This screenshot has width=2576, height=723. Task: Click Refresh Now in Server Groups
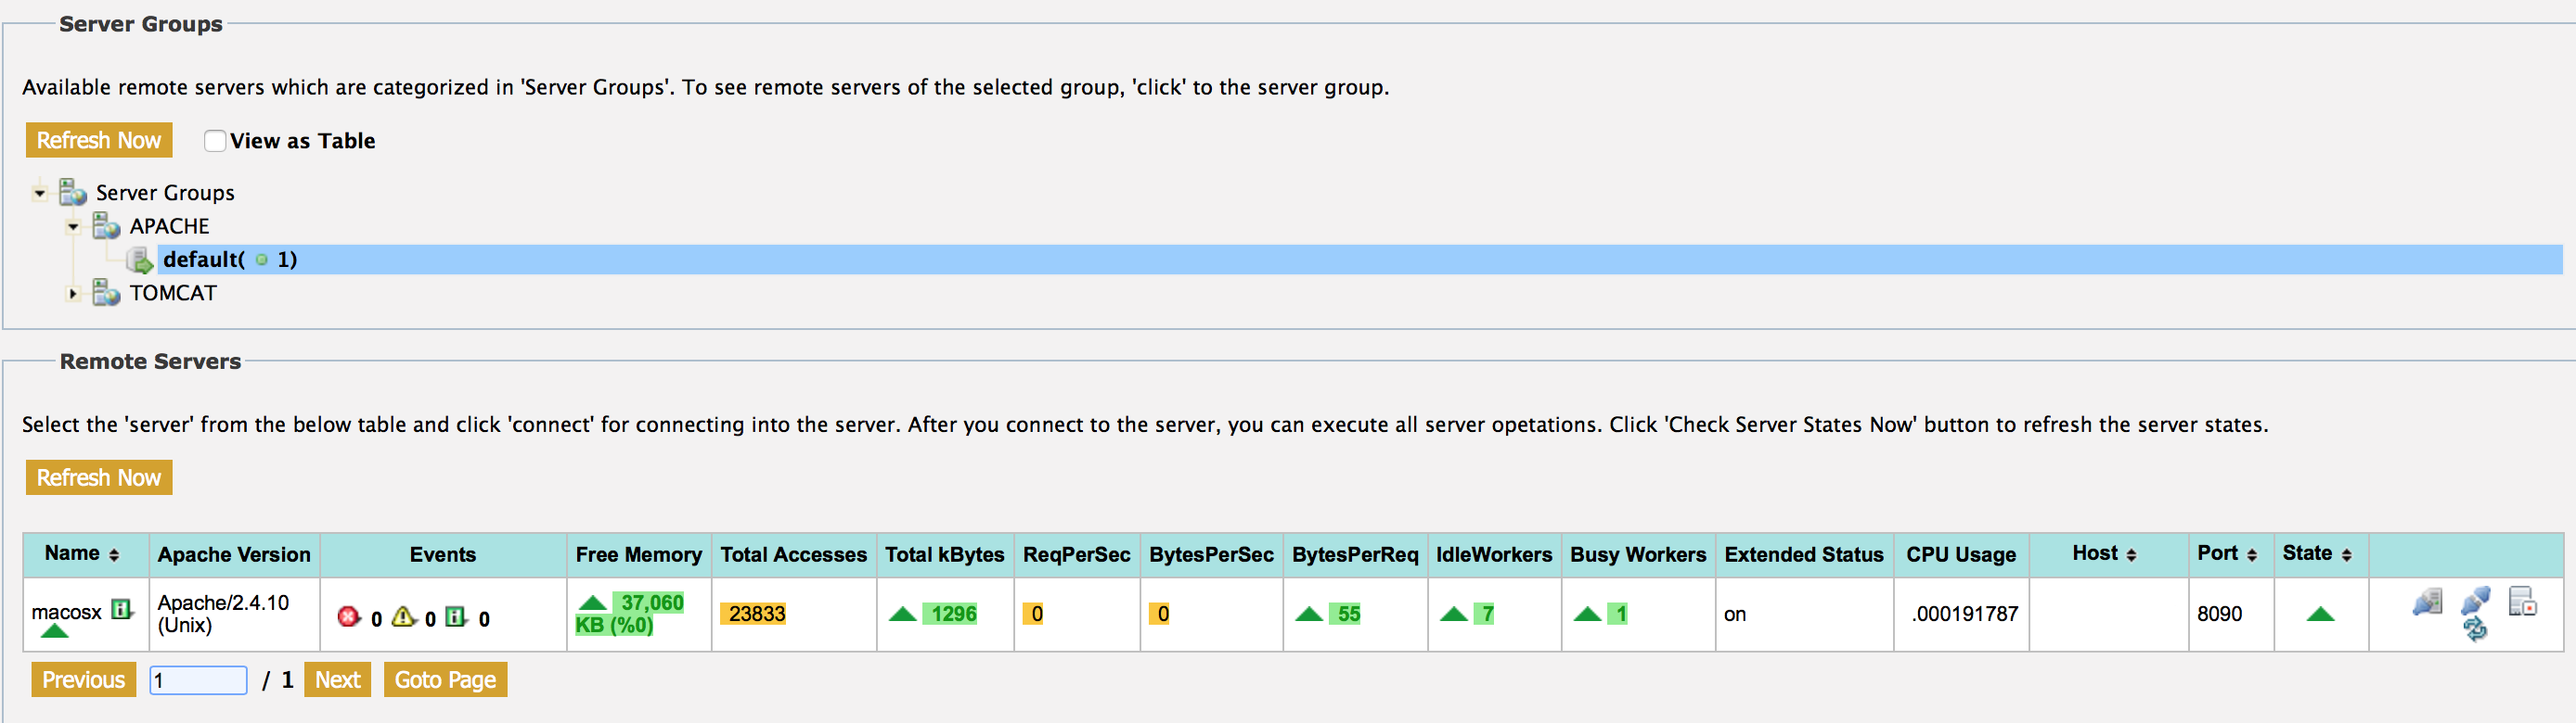click(x=99, y=141)
